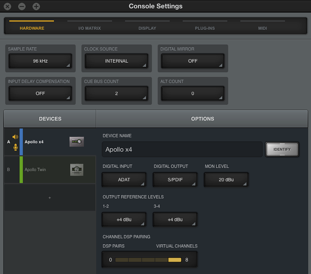Click the Apollo x4 rack unit thumbnail

77,142
